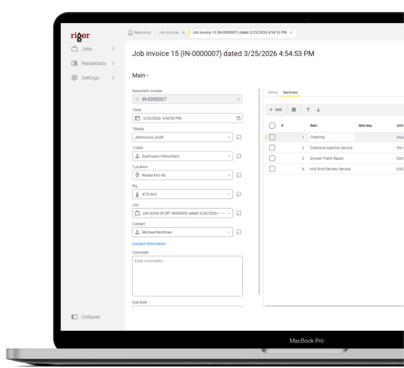Viewport: 404px width, 368px height.
Task: Open the Jobs briefcase icon in sidebar
Action: (75, 49)
